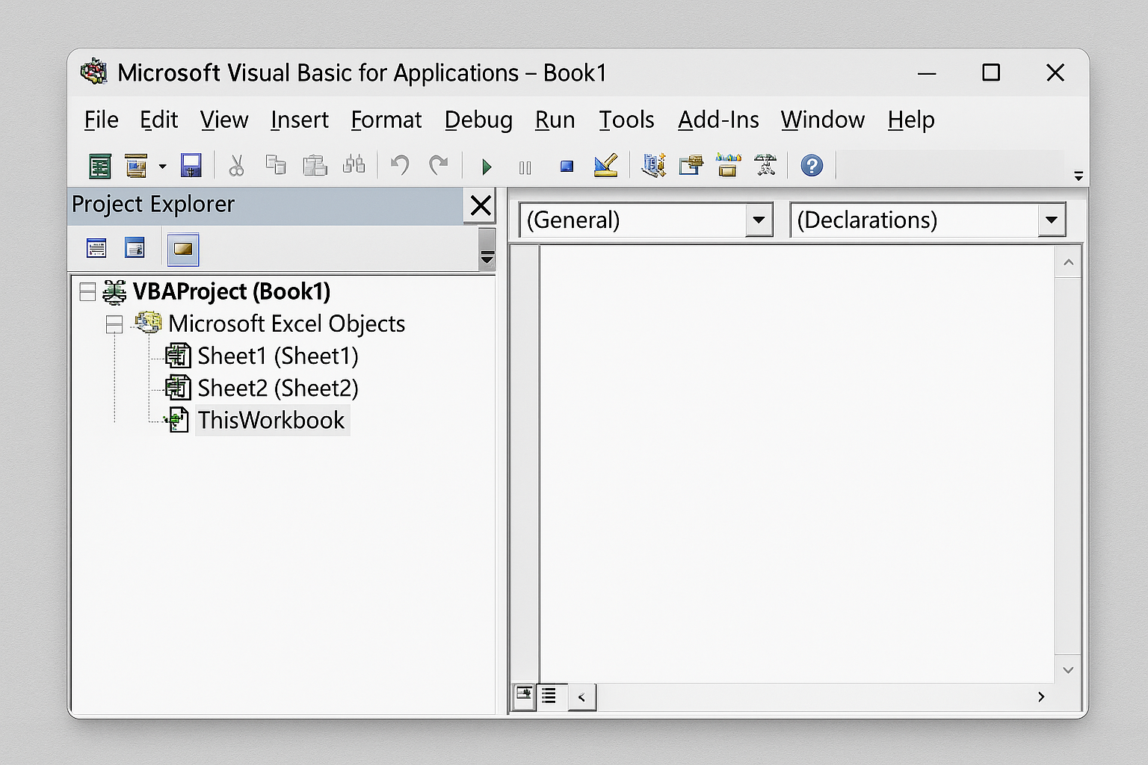
Task: Toggle Folders view in Project Explorer
Action: pyautogui.click(x=183, y=249)
